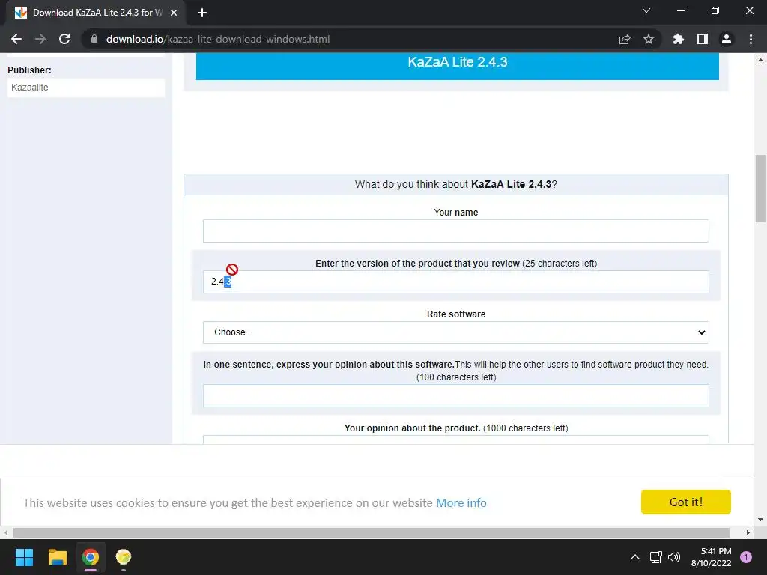The width and height of the screenshot is (767, 575).
Task: Click the page scroll-up arrow
Action: click(760, 60)
